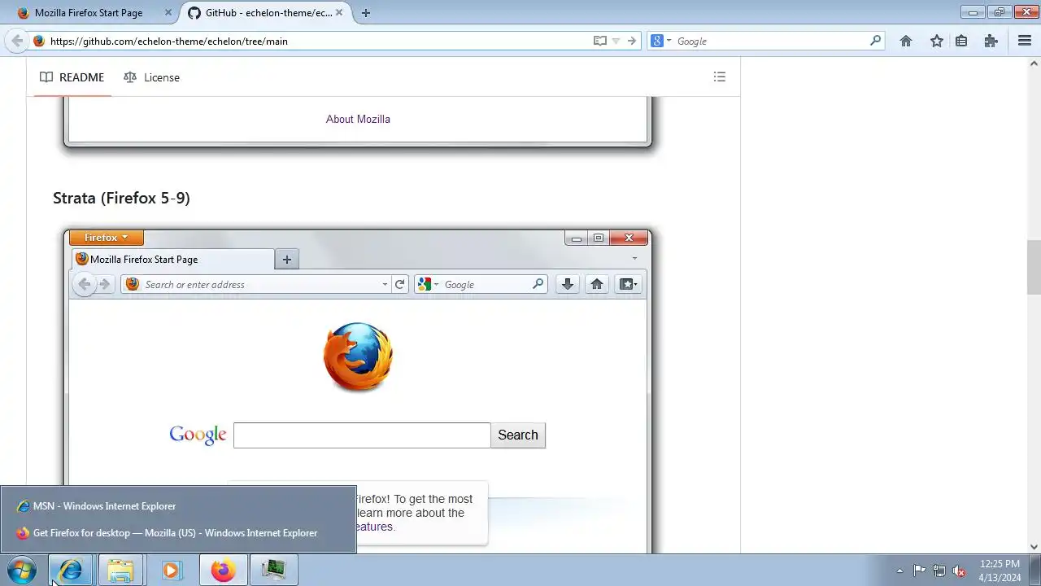
Task: Show hidden system tray icons
Action: click(899, 571)
